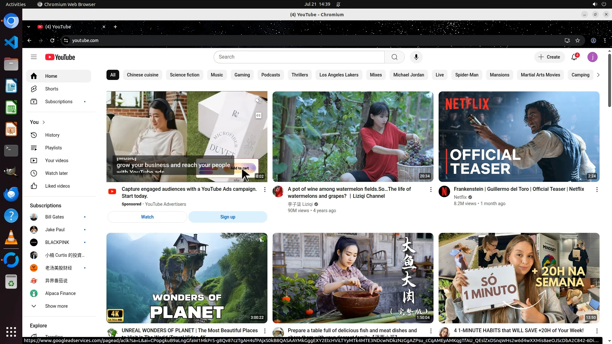The width and height of the screenshot is (612, 344).
Task: Click the Create button
Action: [549, 57]
